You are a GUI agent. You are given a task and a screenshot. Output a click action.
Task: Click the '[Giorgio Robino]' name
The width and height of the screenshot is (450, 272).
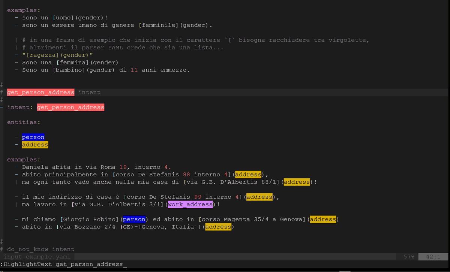point(89,220)
